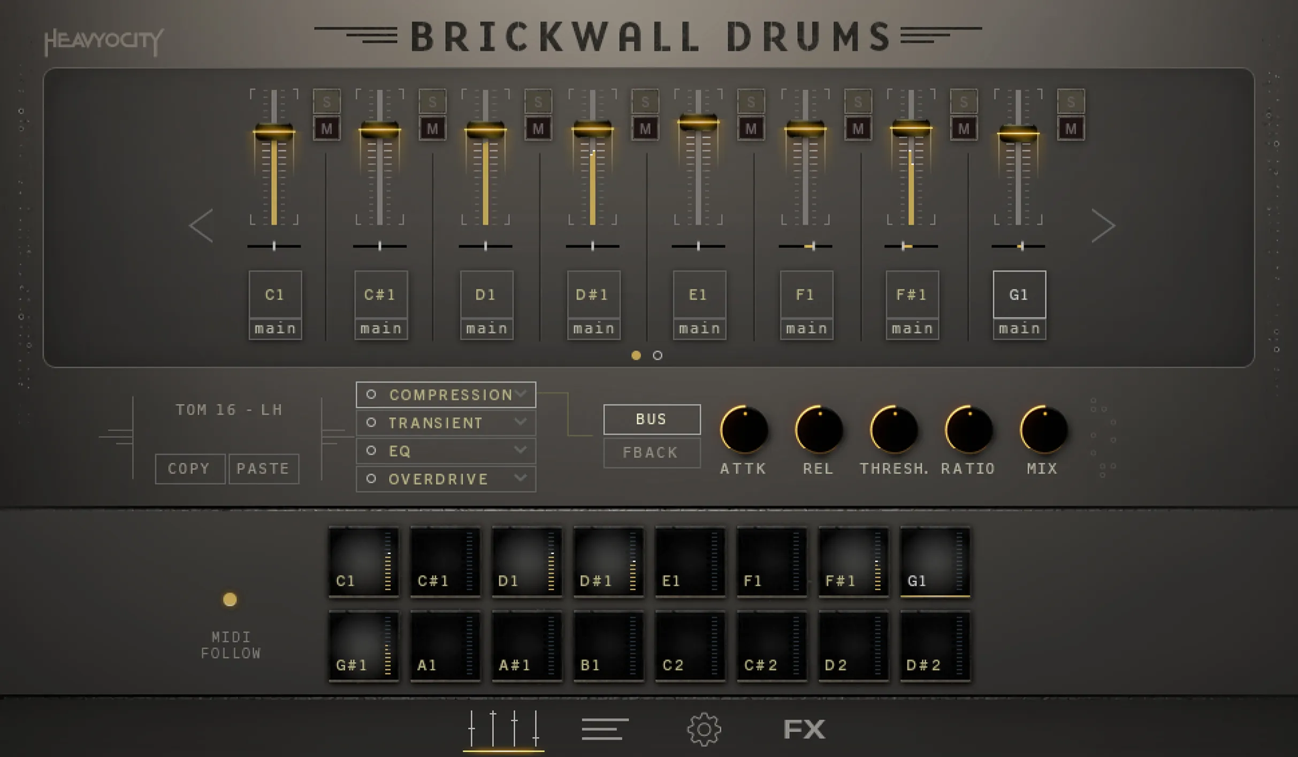The height and width of the screenshot is (757, 1298).
Task: Mute the C1 channel
Action: coord(326,129)
